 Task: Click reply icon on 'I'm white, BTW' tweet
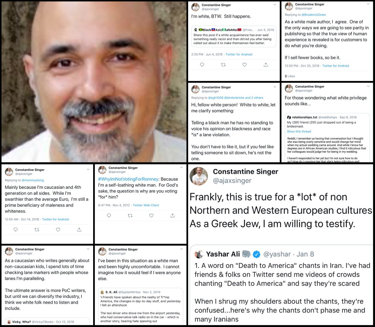tap(202, 65)
